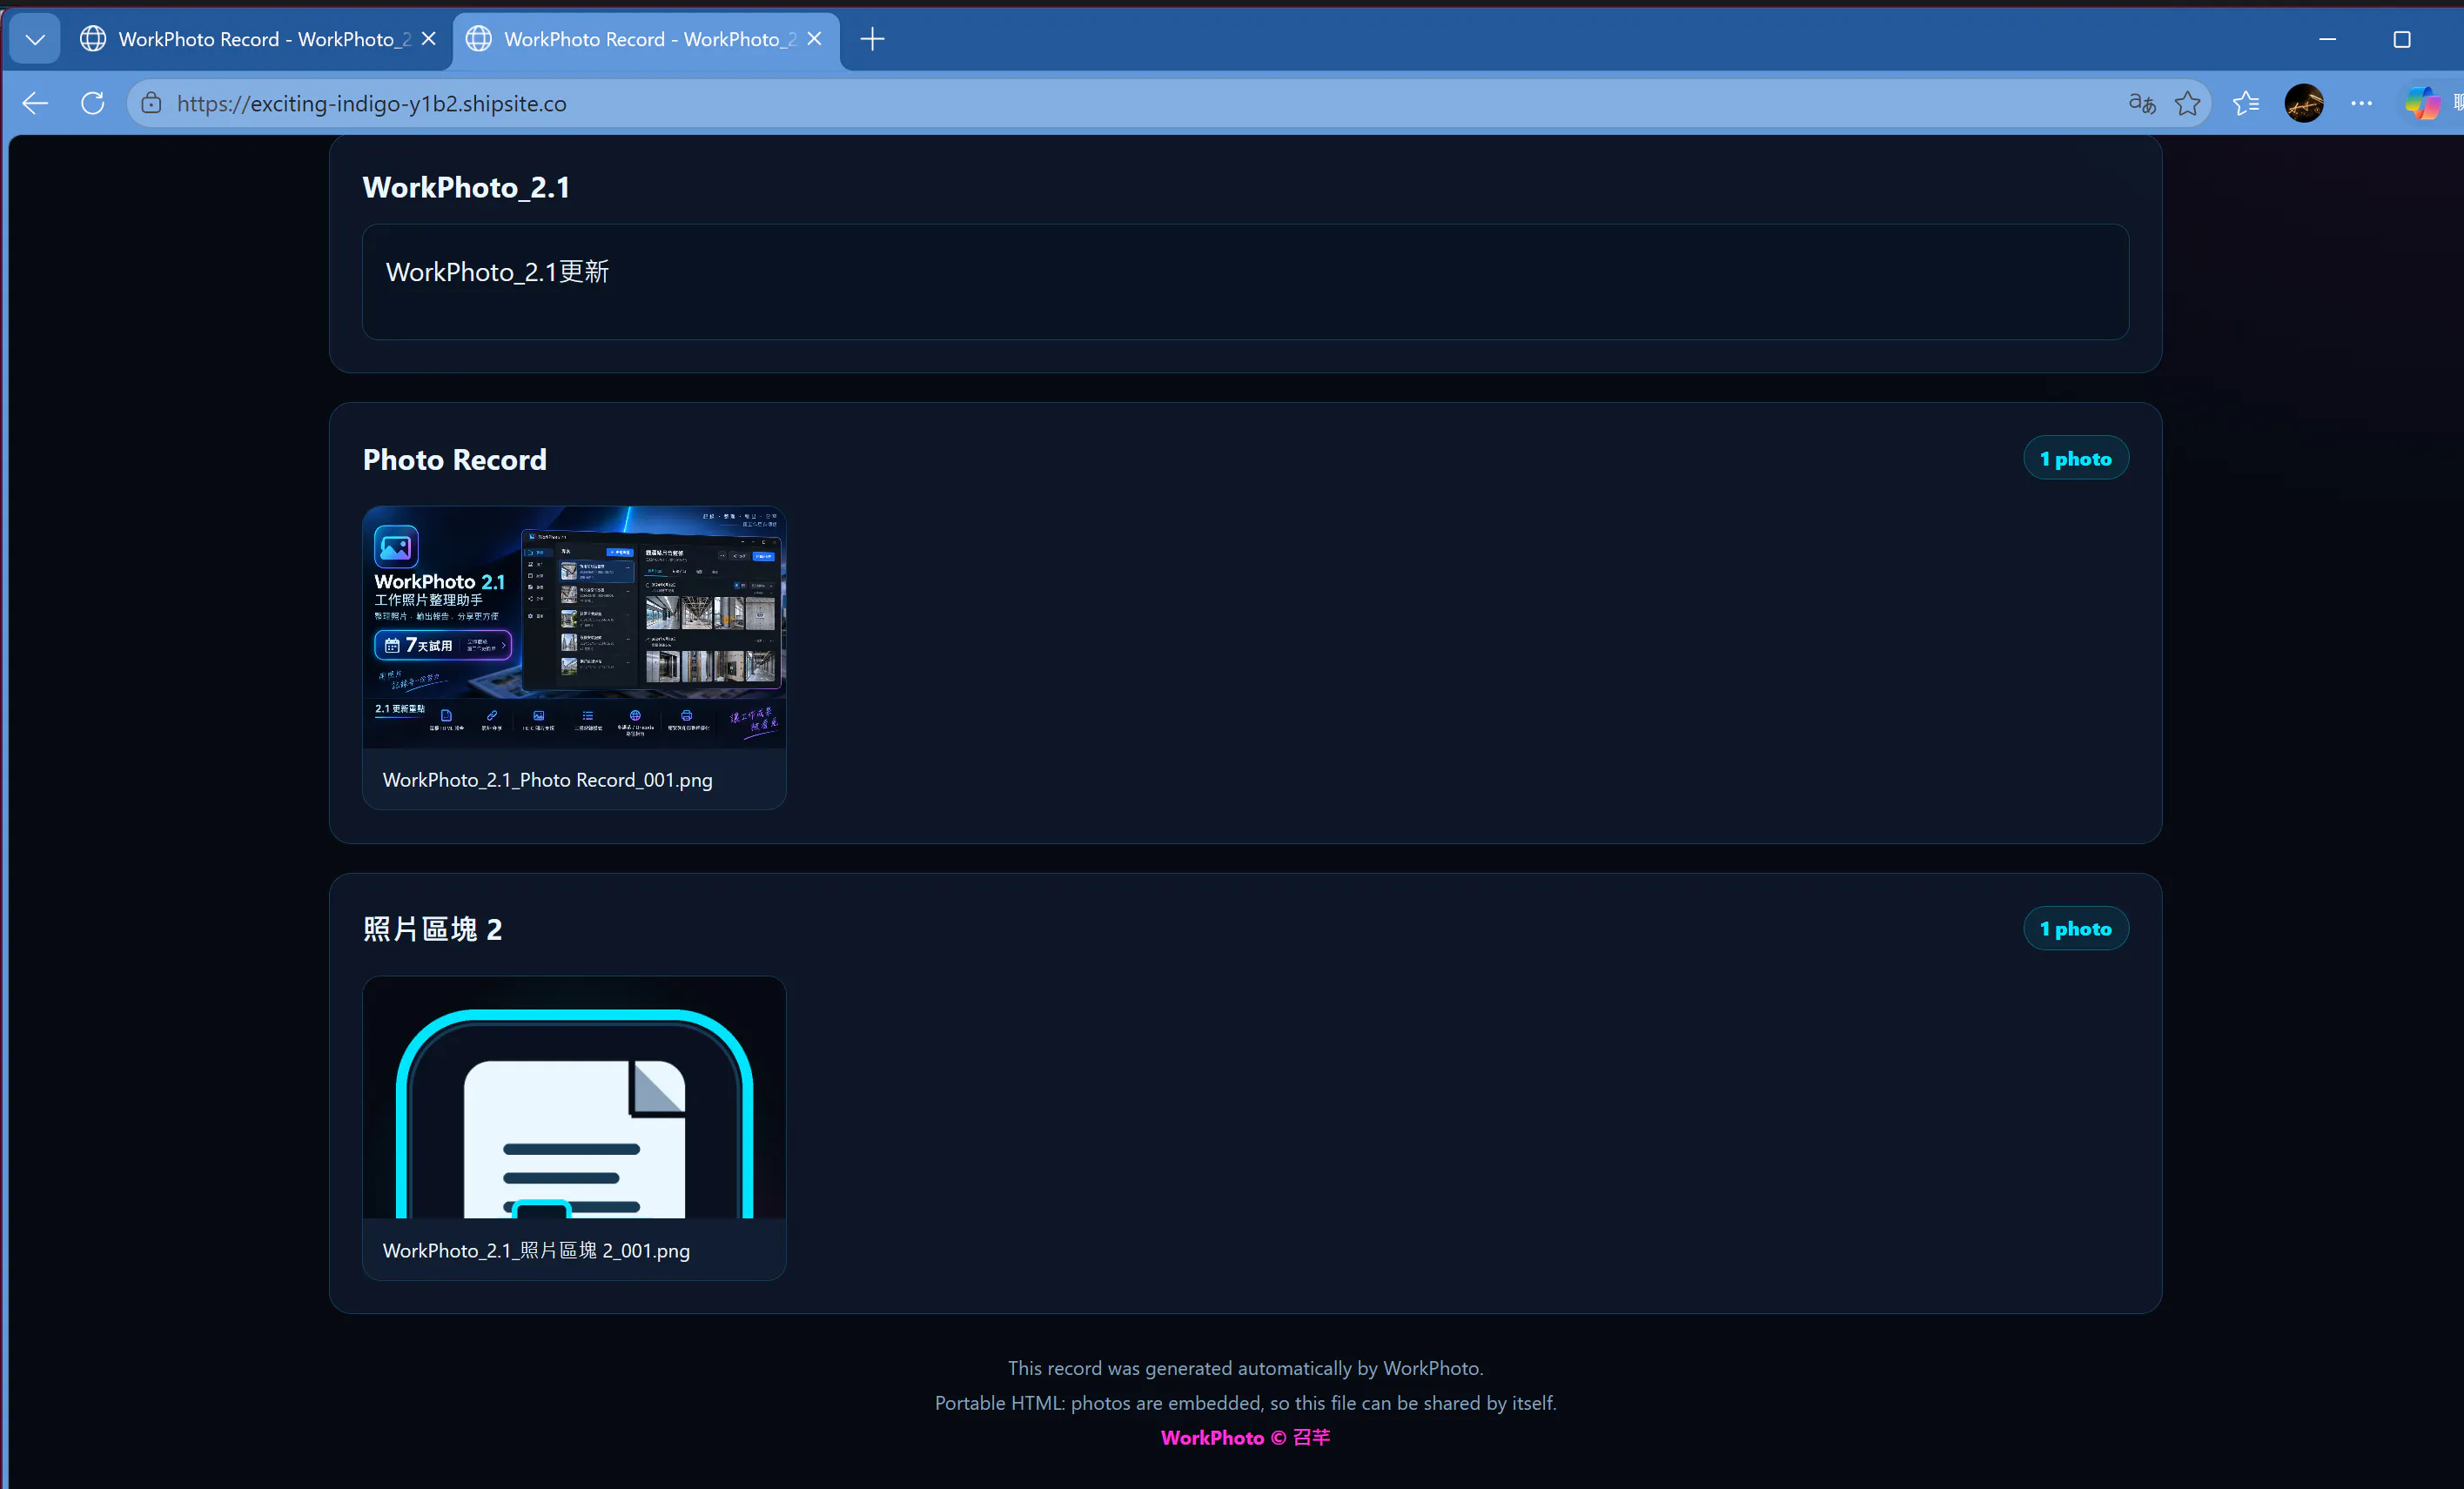Screen dimensions: 2464x1489
Task: Click the WorkPhoto_2.1 page heading
Action: pos(466,187)
